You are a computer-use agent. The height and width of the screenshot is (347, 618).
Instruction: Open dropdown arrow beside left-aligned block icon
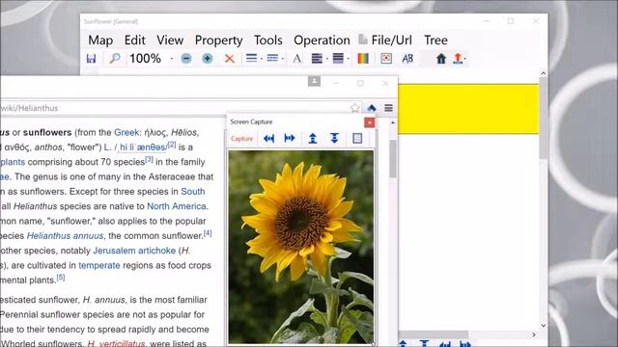(326, 59)
